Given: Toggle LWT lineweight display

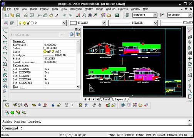Looking at the screenshot, I should click(x=149, y=135).
